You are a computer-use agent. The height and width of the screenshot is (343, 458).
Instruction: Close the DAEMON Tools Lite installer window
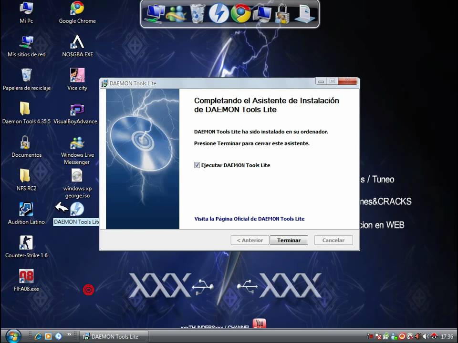tap(348, 81)
